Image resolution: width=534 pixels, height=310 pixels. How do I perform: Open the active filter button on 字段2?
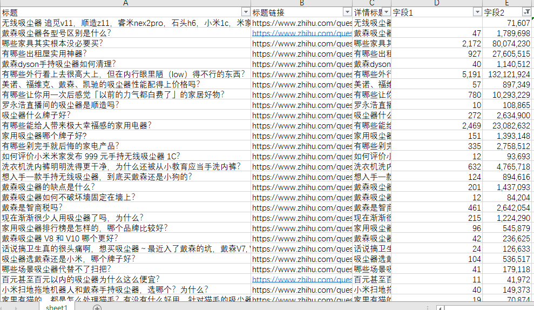[526, 12]
